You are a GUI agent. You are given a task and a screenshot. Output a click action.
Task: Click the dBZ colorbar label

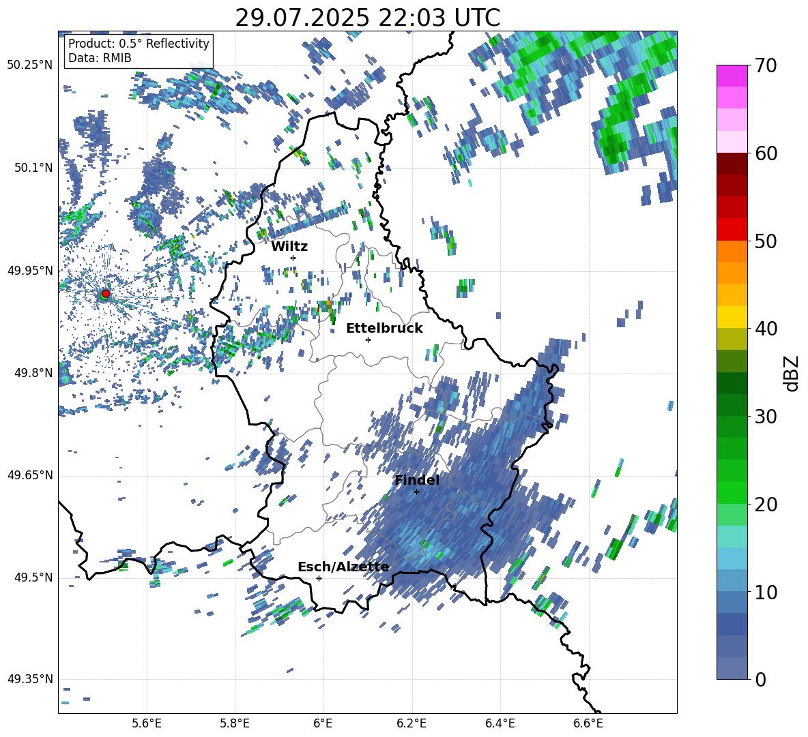pyautogui.click(x=792, y=373)
